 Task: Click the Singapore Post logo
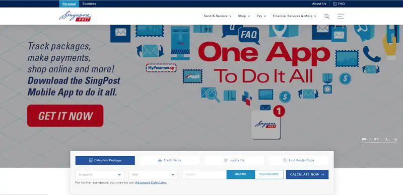75,16
